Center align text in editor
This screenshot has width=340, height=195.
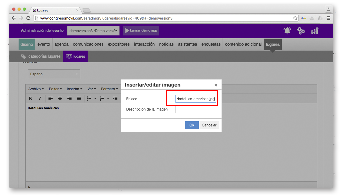[x=60, y=99]
